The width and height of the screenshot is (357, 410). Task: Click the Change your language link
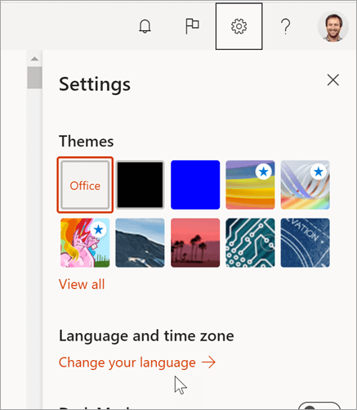(137, 363)
